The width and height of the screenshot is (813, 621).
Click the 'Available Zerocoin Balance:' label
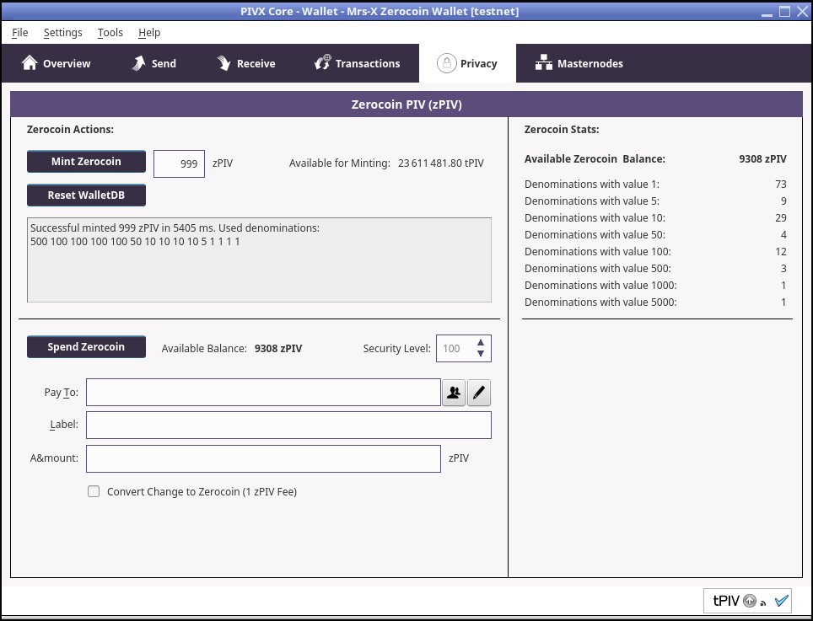pos(595,159)
